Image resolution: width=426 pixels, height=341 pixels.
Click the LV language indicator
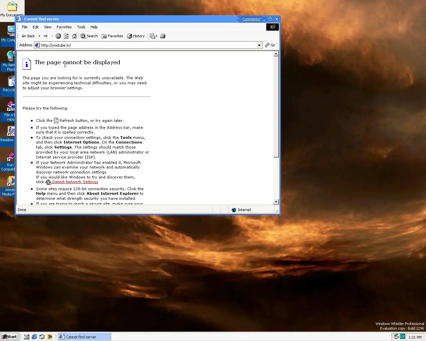coord(402,336)
